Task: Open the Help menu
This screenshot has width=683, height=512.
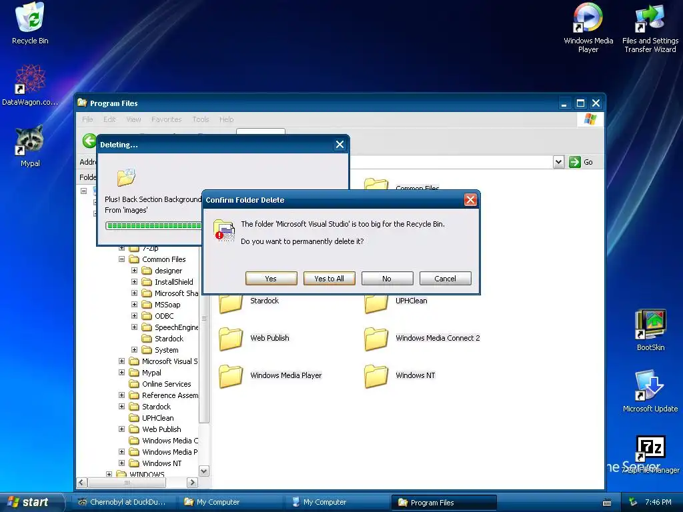Action: [x=226, y=119]
